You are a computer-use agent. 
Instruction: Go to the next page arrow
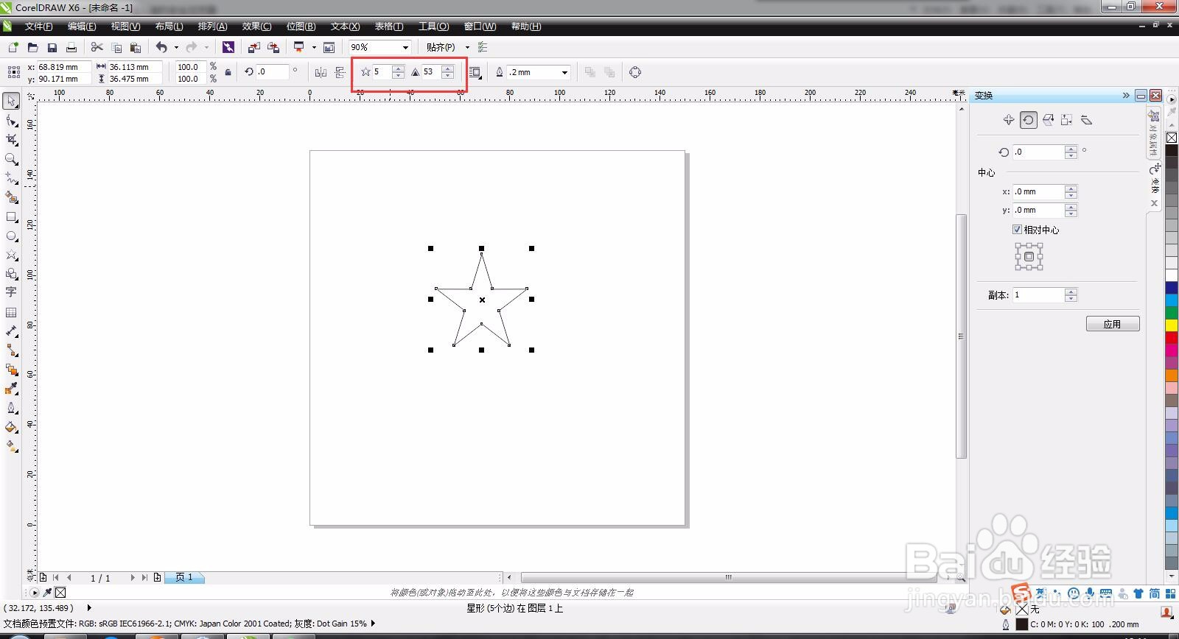pyautogui.click(x=133, y=578)
